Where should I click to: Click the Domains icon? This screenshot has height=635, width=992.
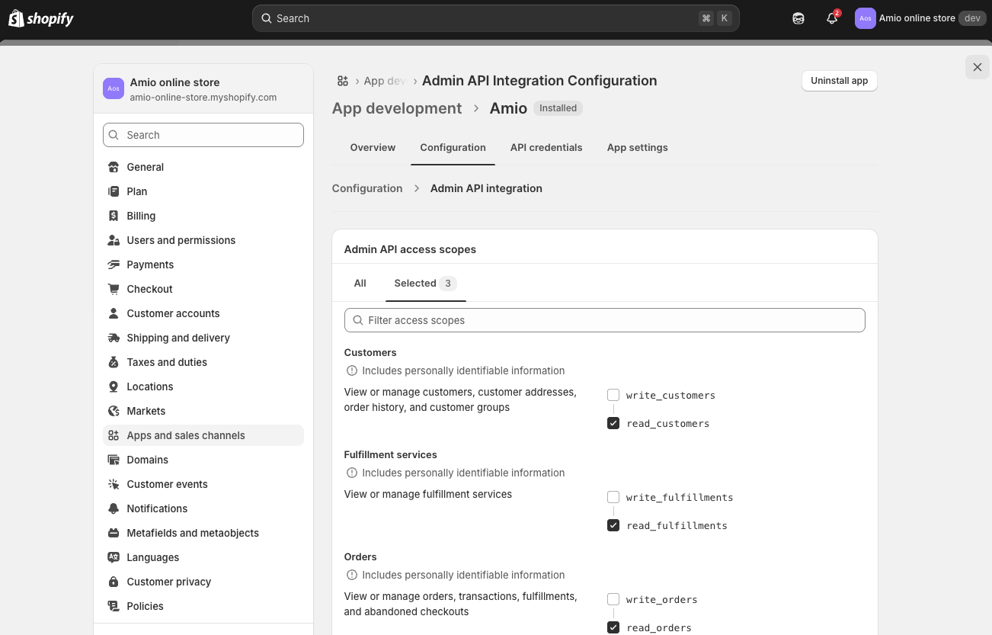point(114,460)
